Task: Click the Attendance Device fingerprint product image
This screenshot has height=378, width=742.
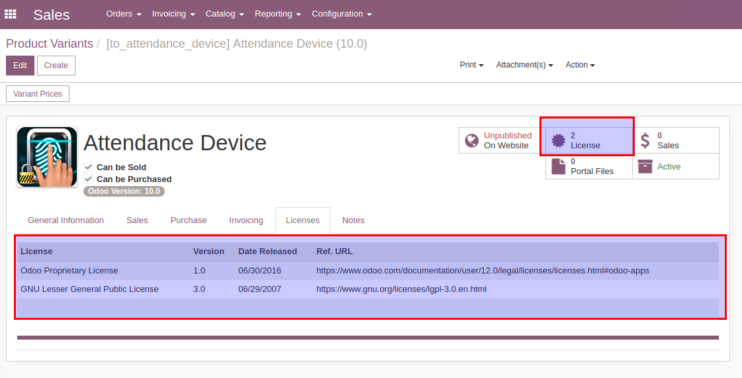Action: point(46,157)
